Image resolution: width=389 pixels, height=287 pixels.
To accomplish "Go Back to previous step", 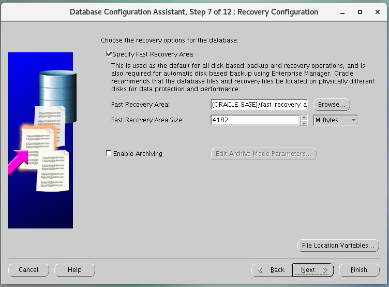I will [272, 270].
